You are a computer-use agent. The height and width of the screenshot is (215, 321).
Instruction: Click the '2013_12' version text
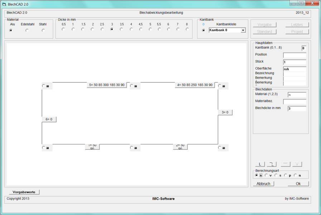tap(302, 13)
